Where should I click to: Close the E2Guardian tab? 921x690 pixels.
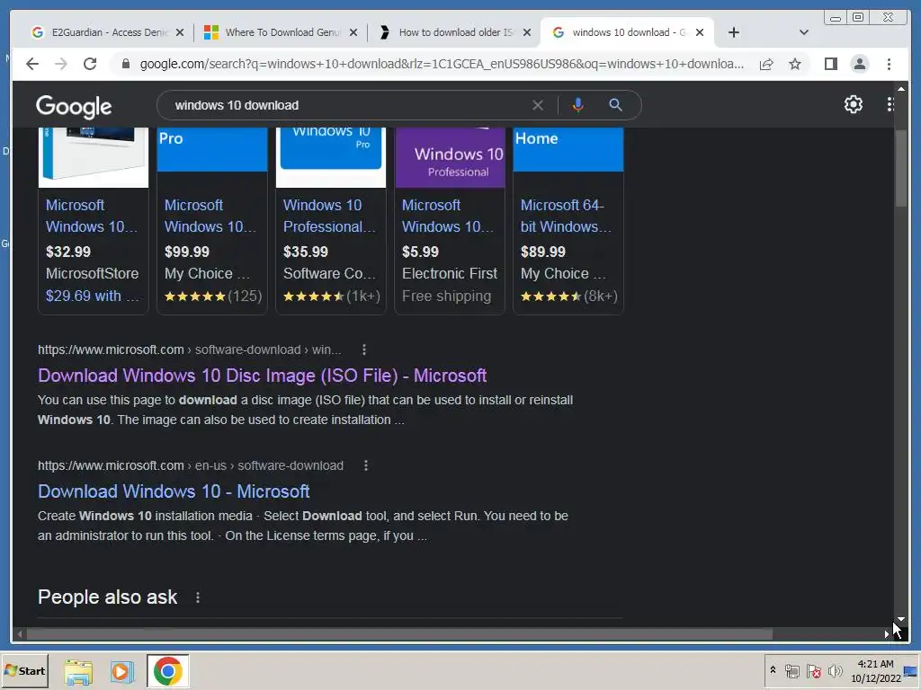pyautogui.click(x=180, y=33)
